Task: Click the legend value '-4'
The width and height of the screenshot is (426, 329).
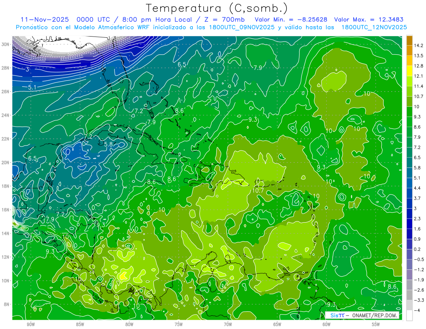Action: click(x=417, y=310)
